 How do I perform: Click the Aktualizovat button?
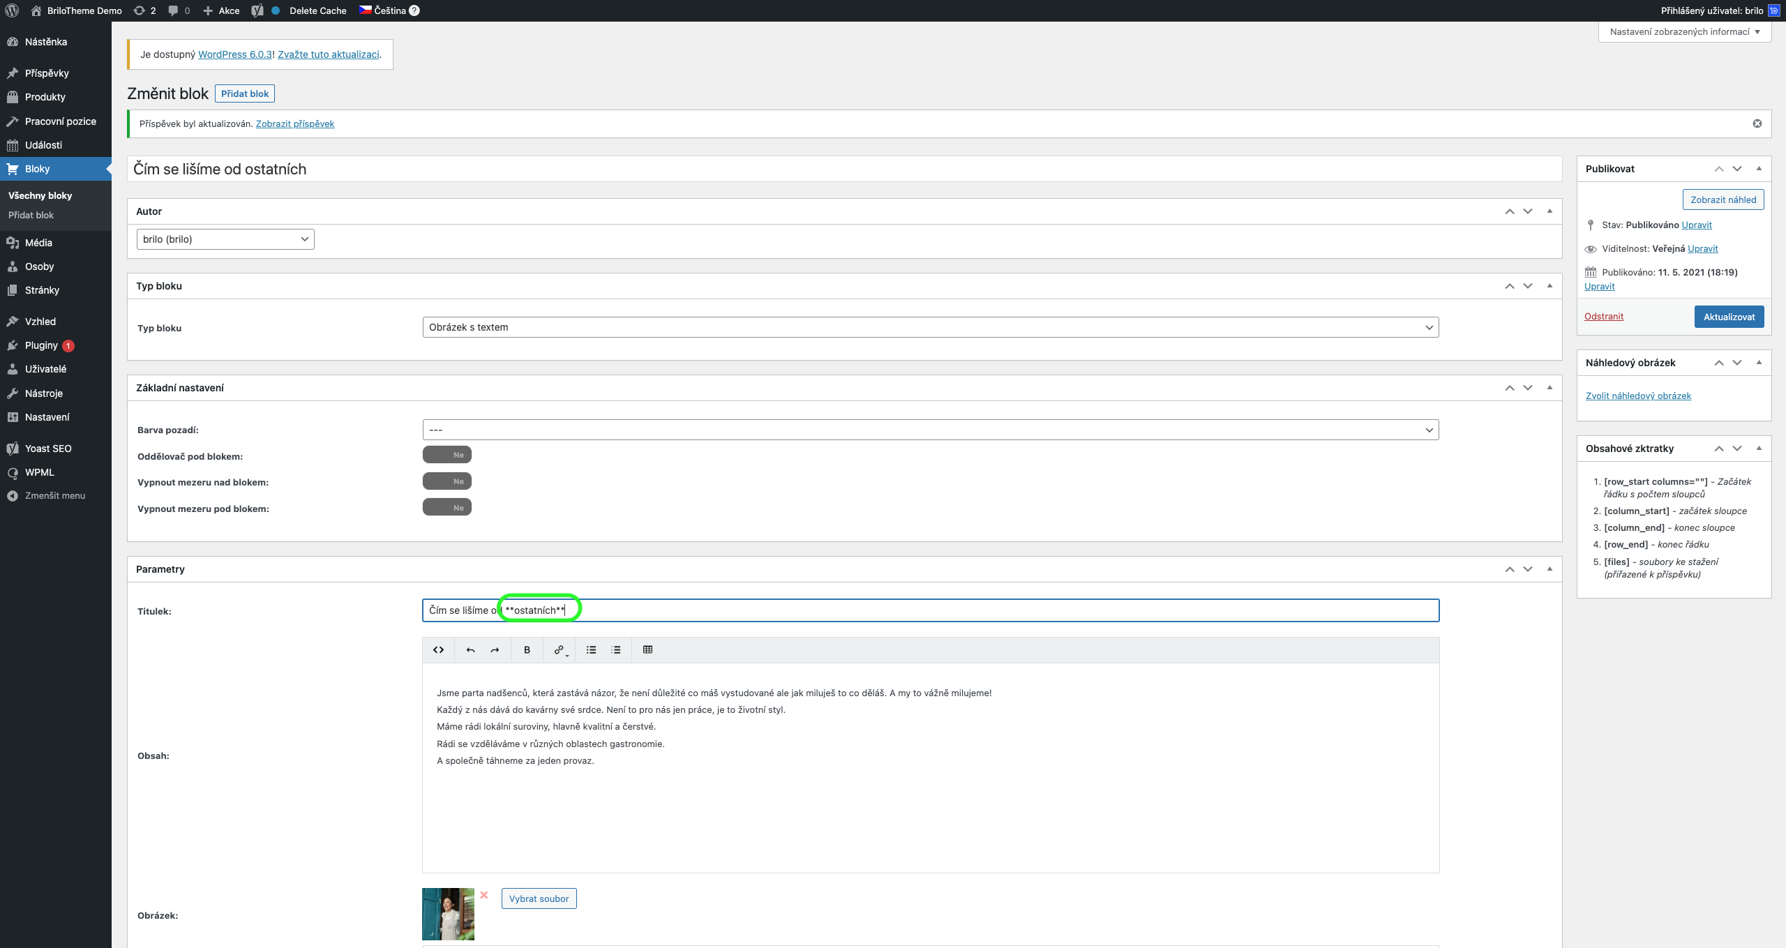(1729, 317)
